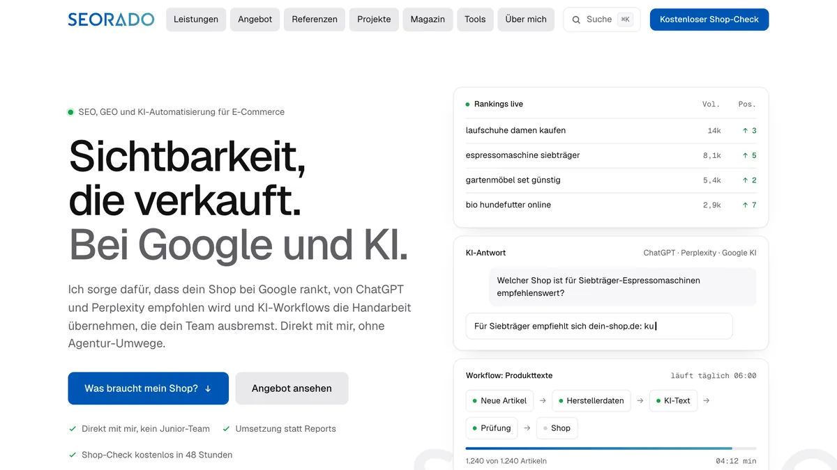This screenshot has height=470, width=837.
Task: Click keyword gartenmöbel set günstig
Action: pos(513,180)
